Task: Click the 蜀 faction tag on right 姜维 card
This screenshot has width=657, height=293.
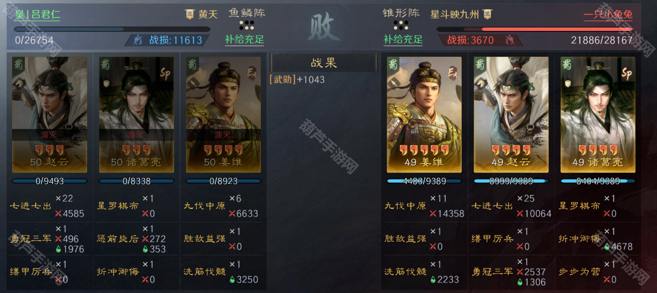Action: coord(393,66)
